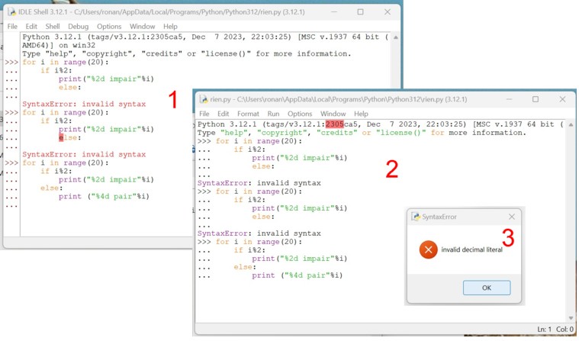This screenshot has width=579, height=341.
Task: Click first 'SyntaxError: invalid syntax' in Shell
Action: click(84, 105)
